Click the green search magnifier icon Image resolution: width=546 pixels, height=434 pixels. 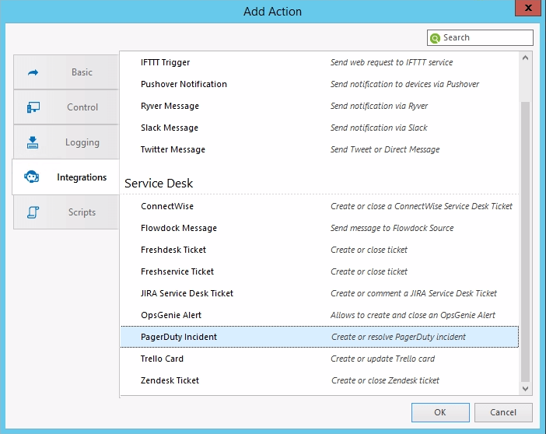coord(435,38)
